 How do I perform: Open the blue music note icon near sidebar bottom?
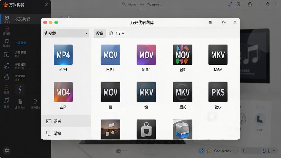(7, 100)
